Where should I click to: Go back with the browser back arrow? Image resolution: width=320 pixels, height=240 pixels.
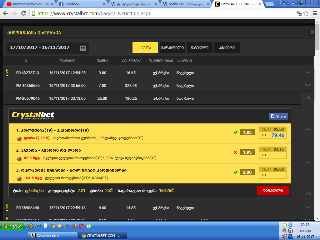6,13
